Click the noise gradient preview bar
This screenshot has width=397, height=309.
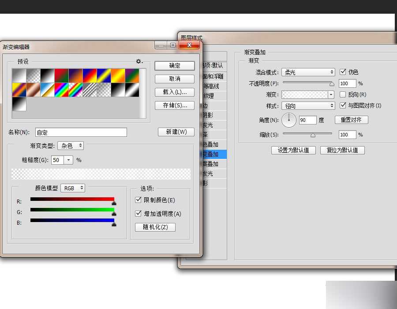tap(101, 174)
